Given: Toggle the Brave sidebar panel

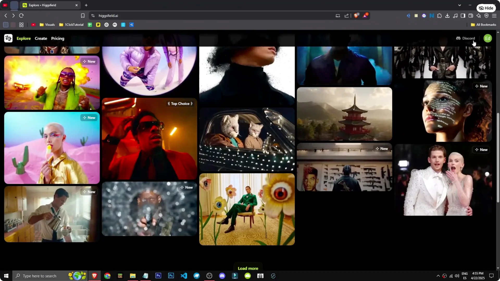Looking at the screenshot, I should [x=463, y=16].
